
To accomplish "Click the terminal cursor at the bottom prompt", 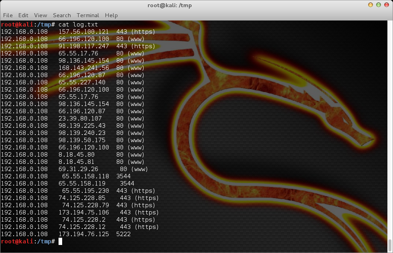I will (60, 241).
